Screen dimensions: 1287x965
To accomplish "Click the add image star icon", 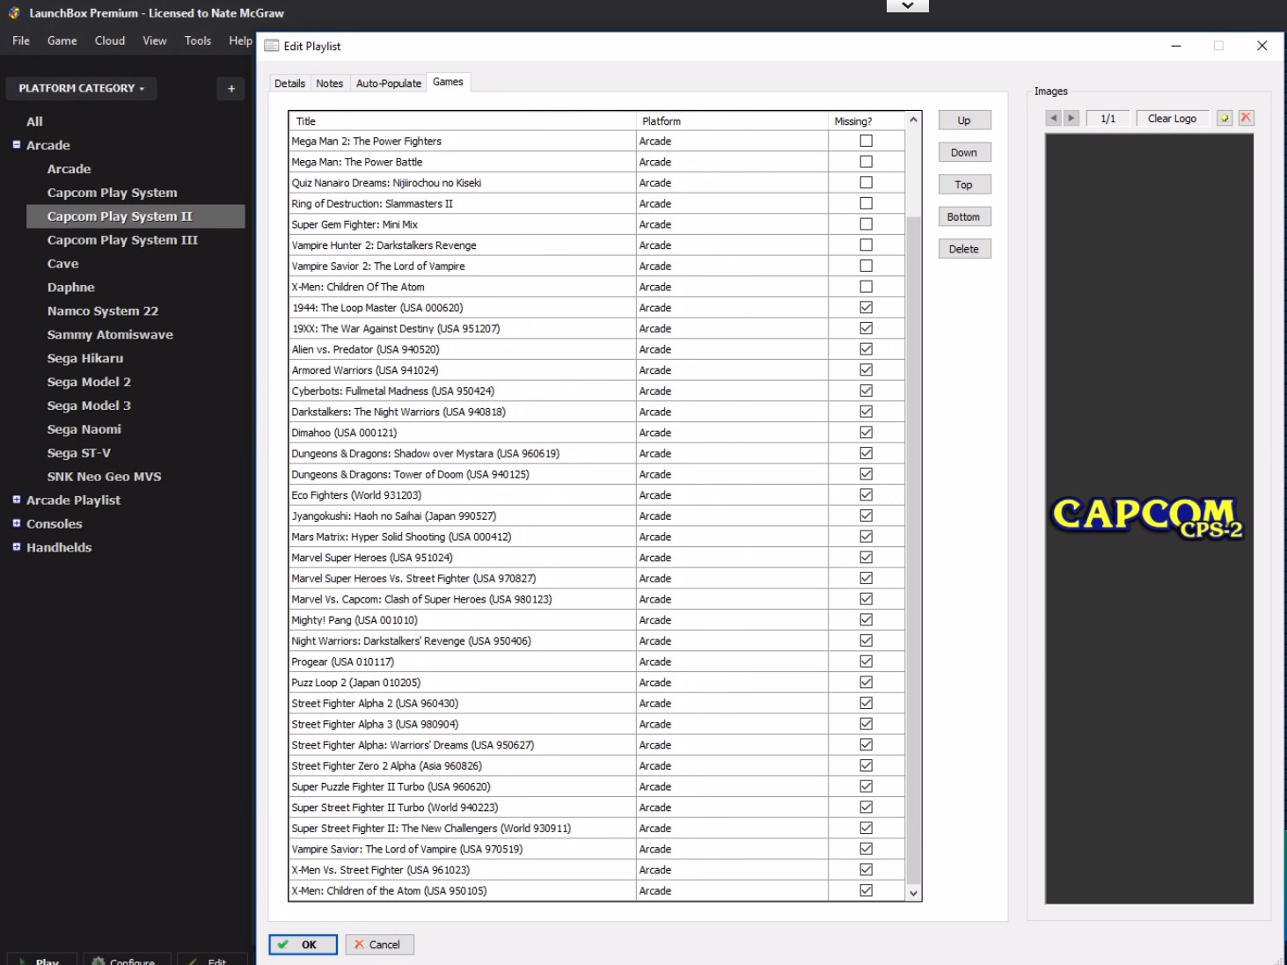I will [1225, 118].
